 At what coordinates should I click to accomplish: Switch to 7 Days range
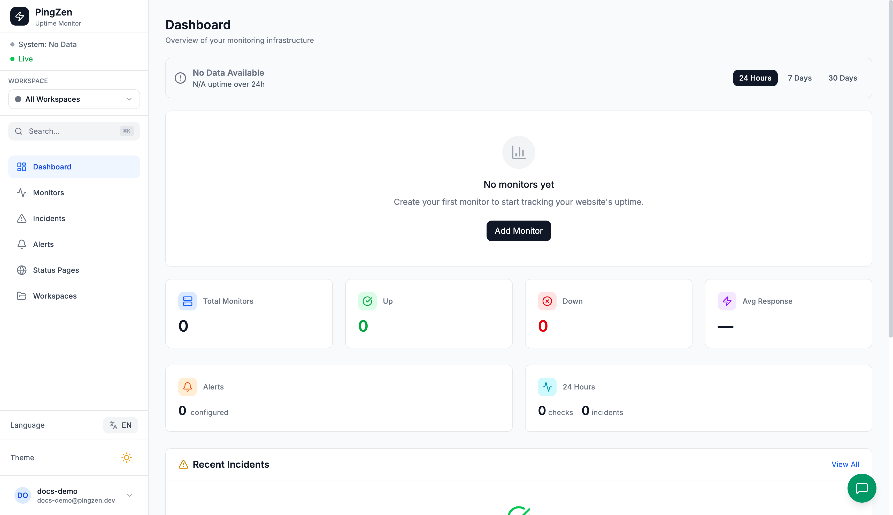coord(800,78)
